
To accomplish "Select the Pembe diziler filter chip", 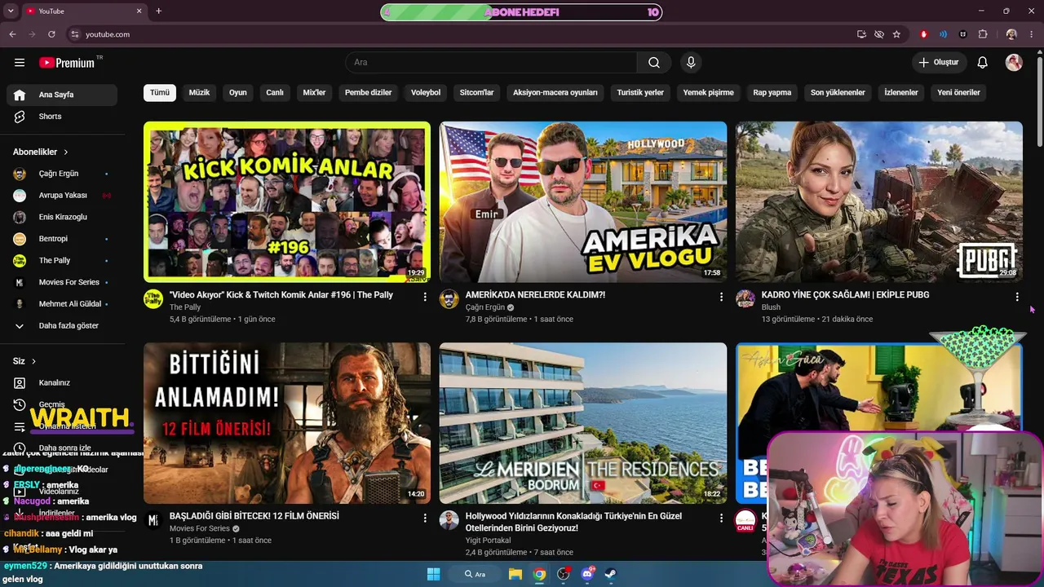I will [369, 93].
